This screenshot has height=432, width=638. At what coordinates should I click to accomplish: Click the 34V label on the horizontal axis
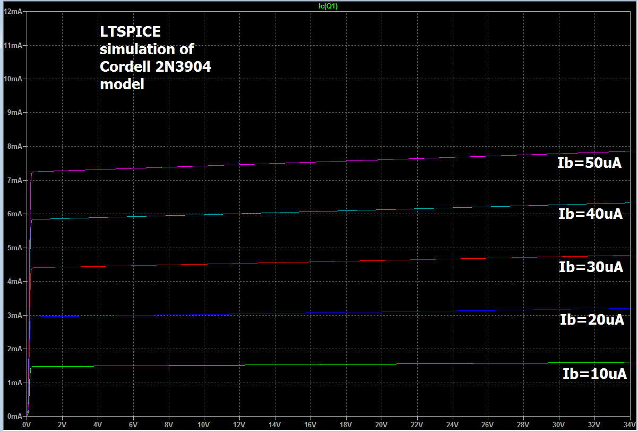tap(630, 425)
